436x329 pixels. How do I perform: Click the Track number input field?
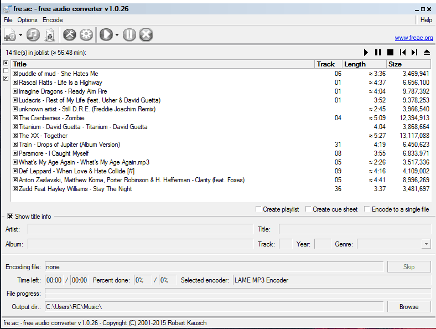point(286,244)
